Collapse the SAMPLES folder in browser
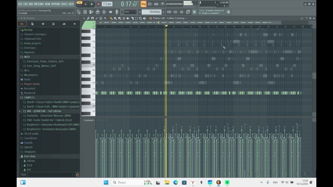Image resolution: width=333 pixels, height=187 pixels. pos(29,98)
